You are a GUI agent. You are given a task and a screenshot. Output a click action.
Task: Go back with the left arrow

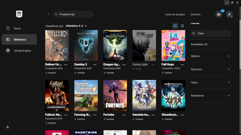coord(48,14)
